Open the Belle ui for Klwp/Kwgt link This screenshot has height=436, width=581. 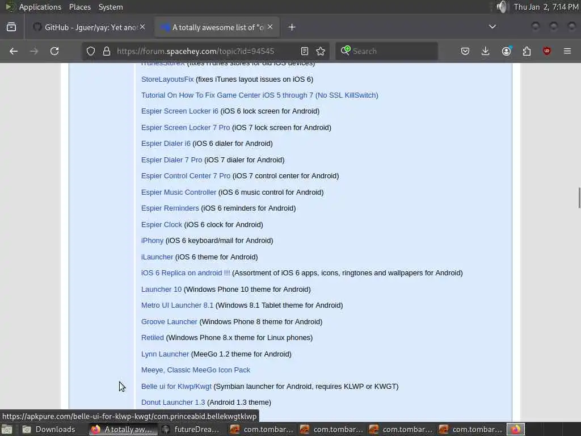176,386
